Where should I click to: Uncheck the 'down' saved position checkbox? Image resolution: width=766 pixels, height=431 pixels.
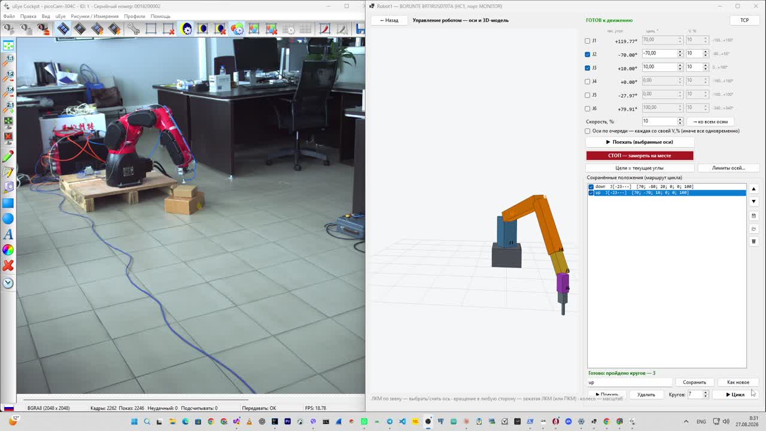click(591, 187)
